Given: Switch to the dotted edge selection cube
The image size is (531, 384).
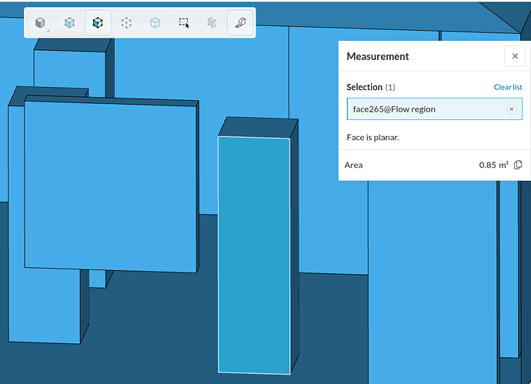Looking at the screenshot, I should [126, 22].
